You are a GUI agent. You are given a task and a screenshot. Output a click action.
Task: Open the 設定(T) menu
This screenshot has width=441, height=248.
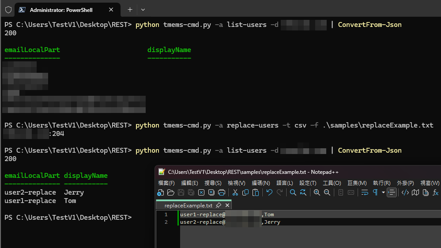pyautogui.click(x=308, y=183)
